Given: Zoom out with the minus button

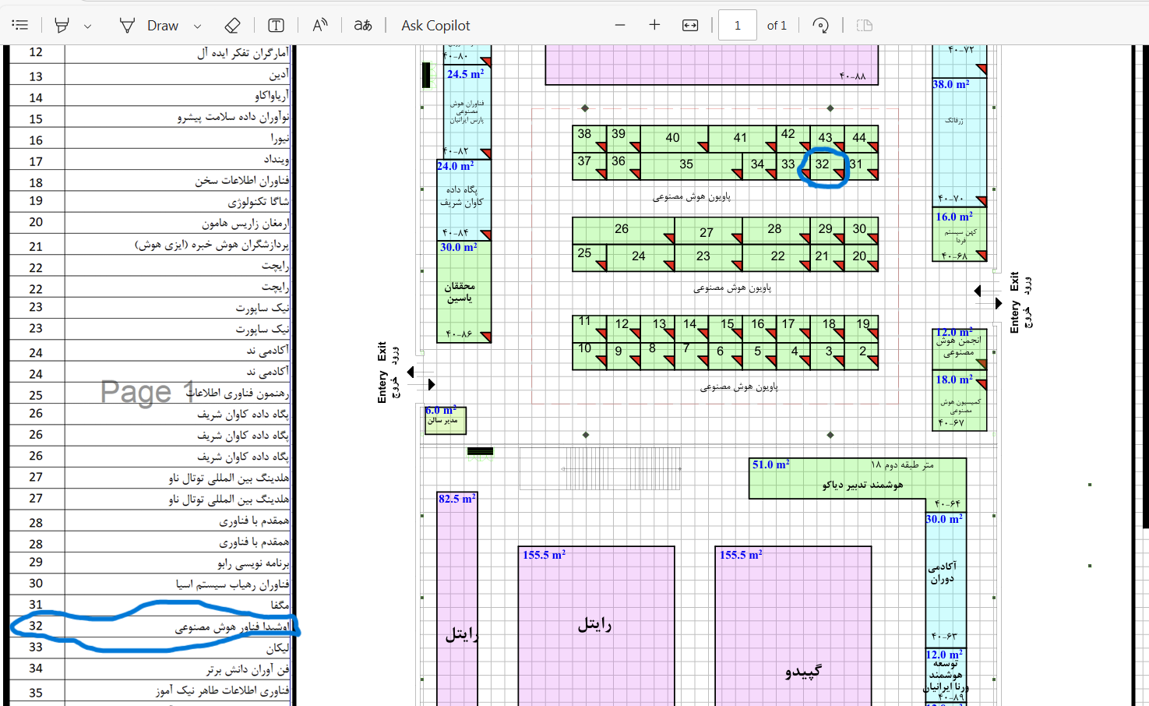Looking at the screenshot, I should pyautogui.click(x=620, y=25).
